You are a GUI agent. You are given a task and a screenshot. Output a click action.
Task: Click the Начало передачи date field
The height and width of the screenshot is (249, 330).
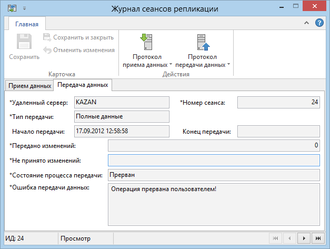coord(122,131)
